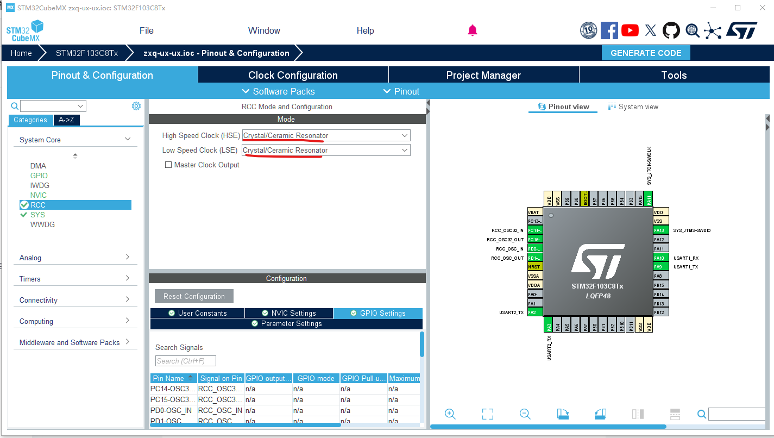
Task: Click the pin search magnifier icon
Action: (702, 415)
